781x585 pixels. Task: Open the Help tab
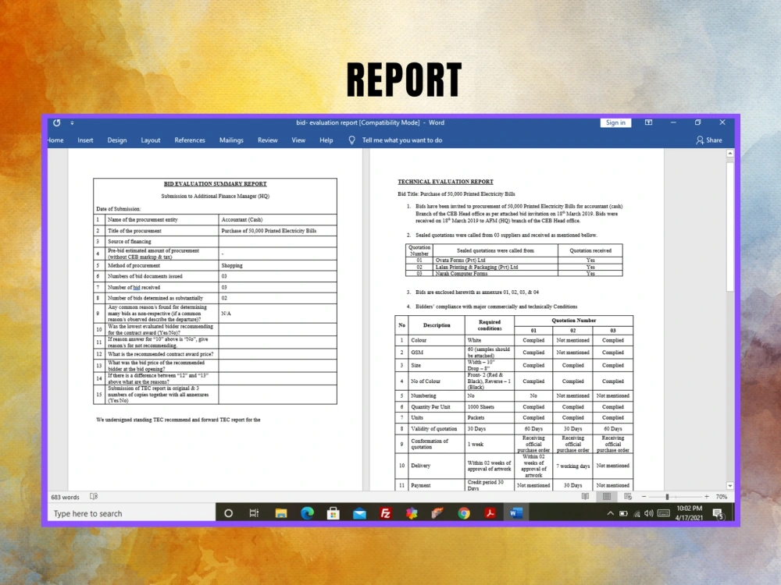pyautogui.click(x=326, y=140)
